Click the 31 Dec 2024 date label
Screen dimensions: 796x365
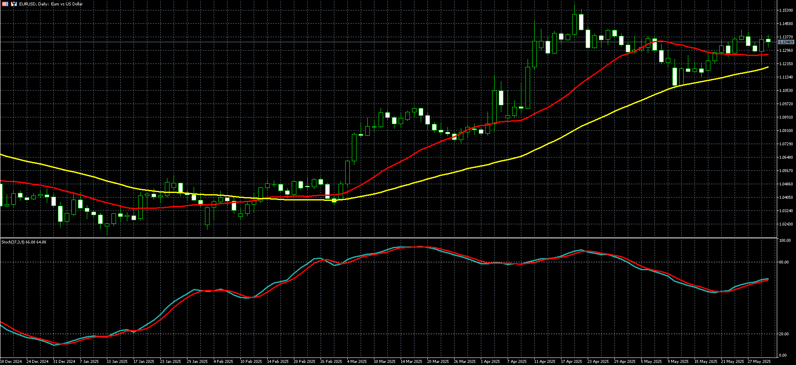(x=64, y=362)
